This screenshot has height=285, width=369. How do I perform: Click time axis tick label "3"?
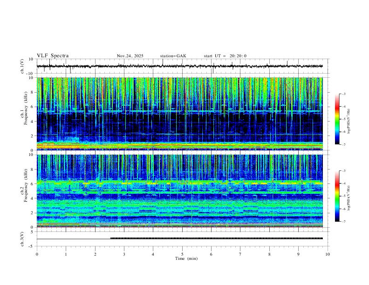[x=124, y=254]
